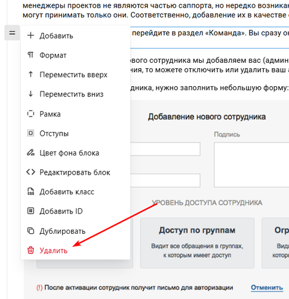Click the Подпись field label
The height and width of the screenshot is (299, 289).
pos(227,135)
